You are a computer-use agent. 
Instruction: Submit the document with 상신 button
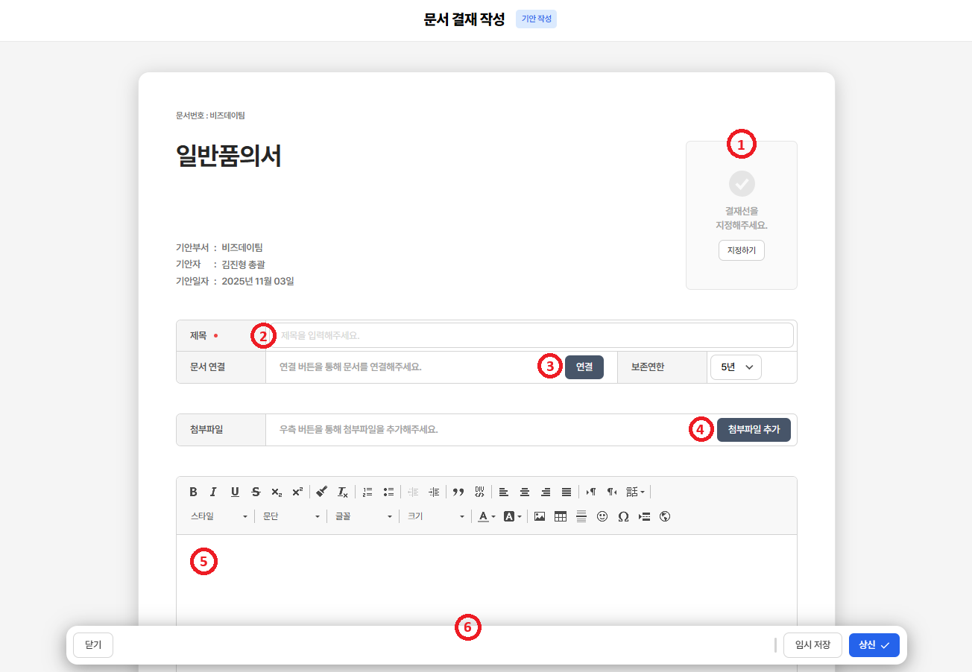[x=874, y=645]
